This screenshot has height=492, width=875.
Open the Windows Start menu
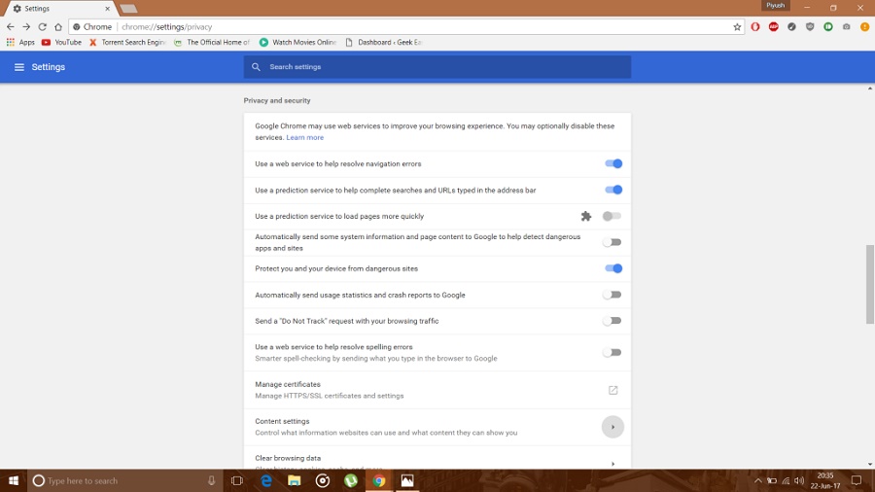click(14, 480)
